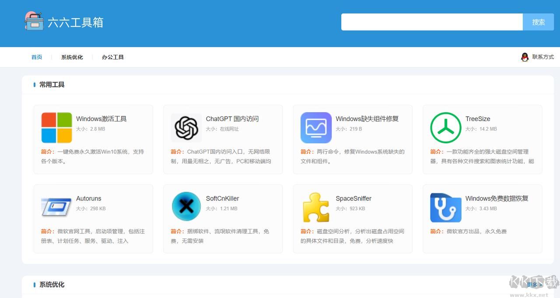The width and height of the screenshot is (560, 298).
Task: Select the Autoruns tool icon
Action: (57, 207)
